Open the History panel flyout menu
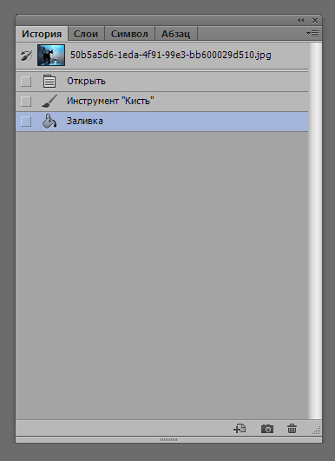Image resolution: width=335 pixels, height=461 pixels. (312, 34)
